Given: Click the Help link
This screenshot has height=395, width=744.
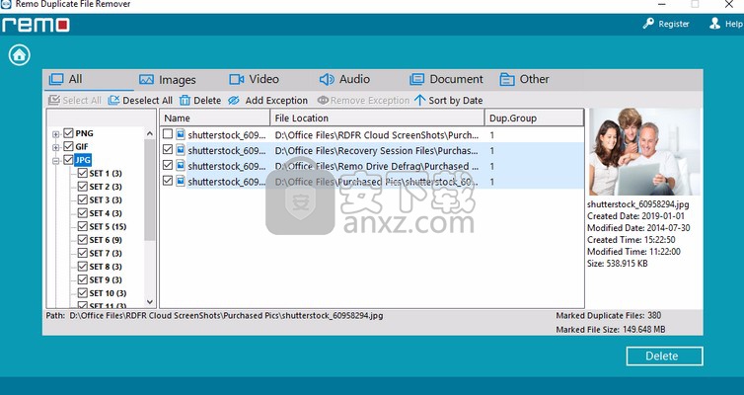Looking at the screenshot, I should pos(733,24).
